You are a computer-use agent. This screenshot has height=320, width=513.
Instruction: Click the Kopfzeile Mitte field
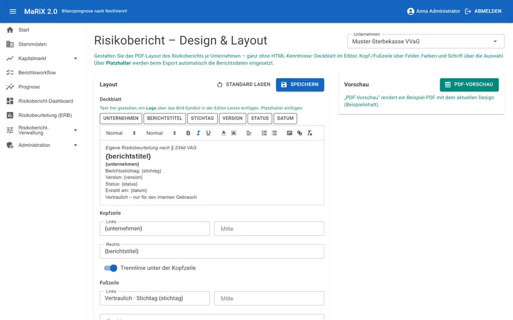pyautogui.click(x=269, y=229)
